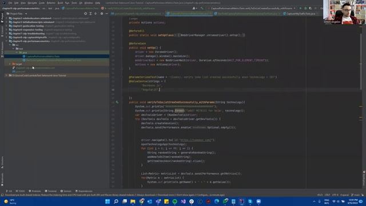Image resolution: width=366 pixels, height=206 pixels.
Task: Open the user account icon dropdown
Action: pyautogui.click(x=194, y=8)
